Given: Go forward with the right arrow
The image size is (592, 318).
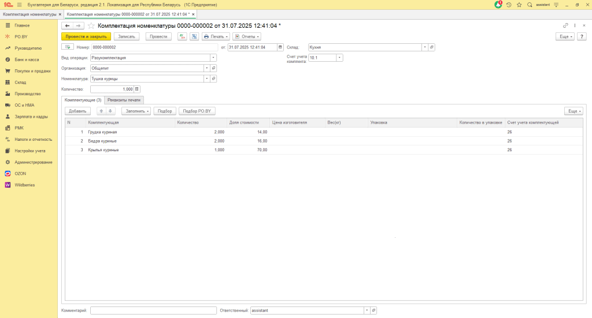Looking at the screenshot, I should (78, 25).
